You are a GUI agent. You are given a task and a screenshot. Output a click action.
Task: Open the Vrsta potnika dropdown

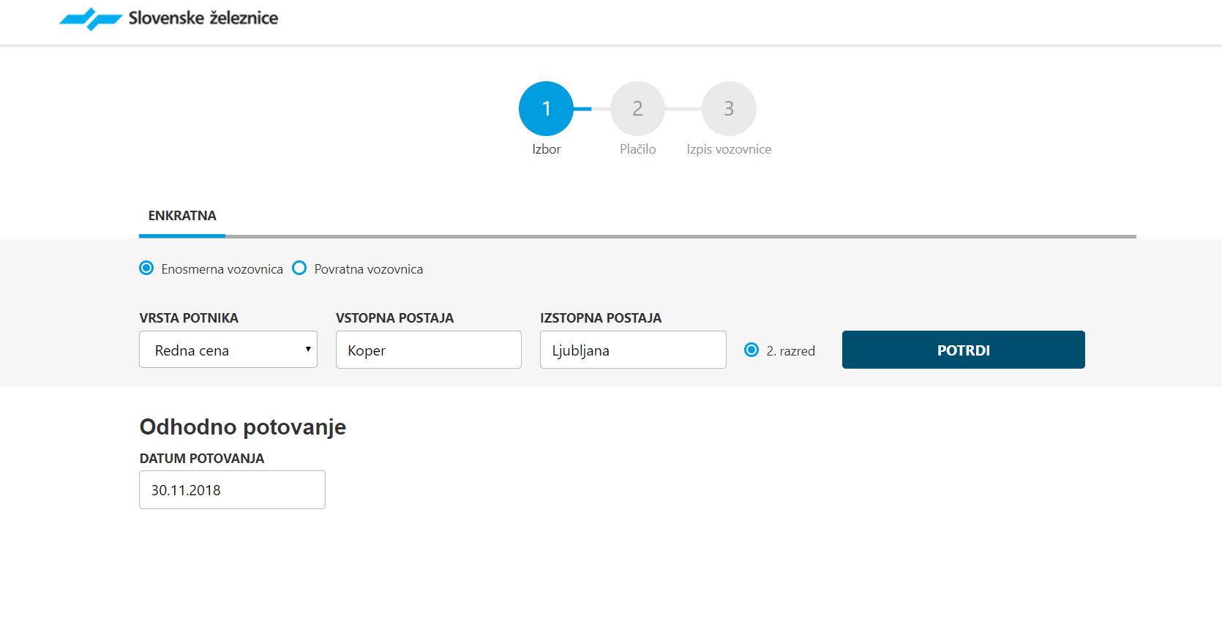[228, 350]
